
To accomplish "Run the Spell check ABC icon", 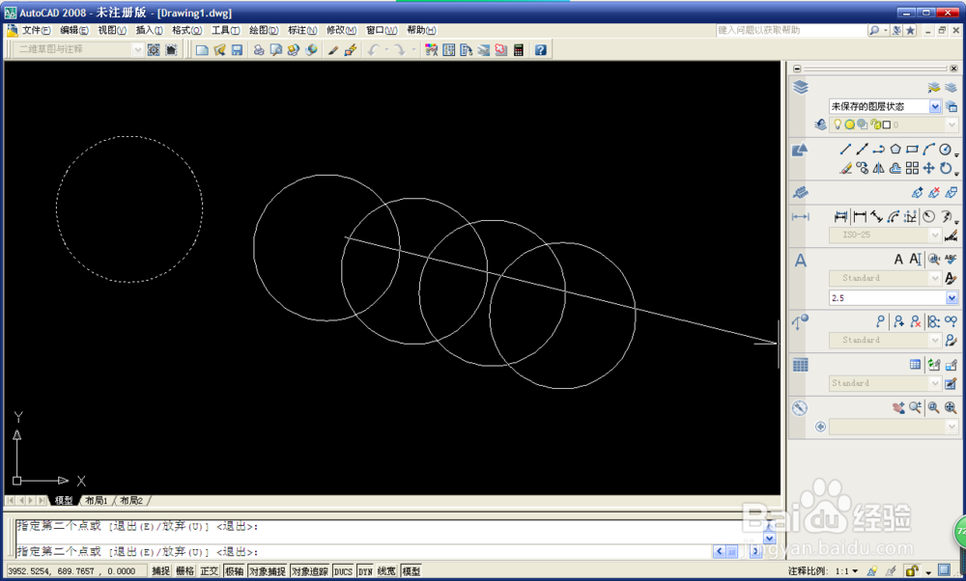I will [951, 259].
